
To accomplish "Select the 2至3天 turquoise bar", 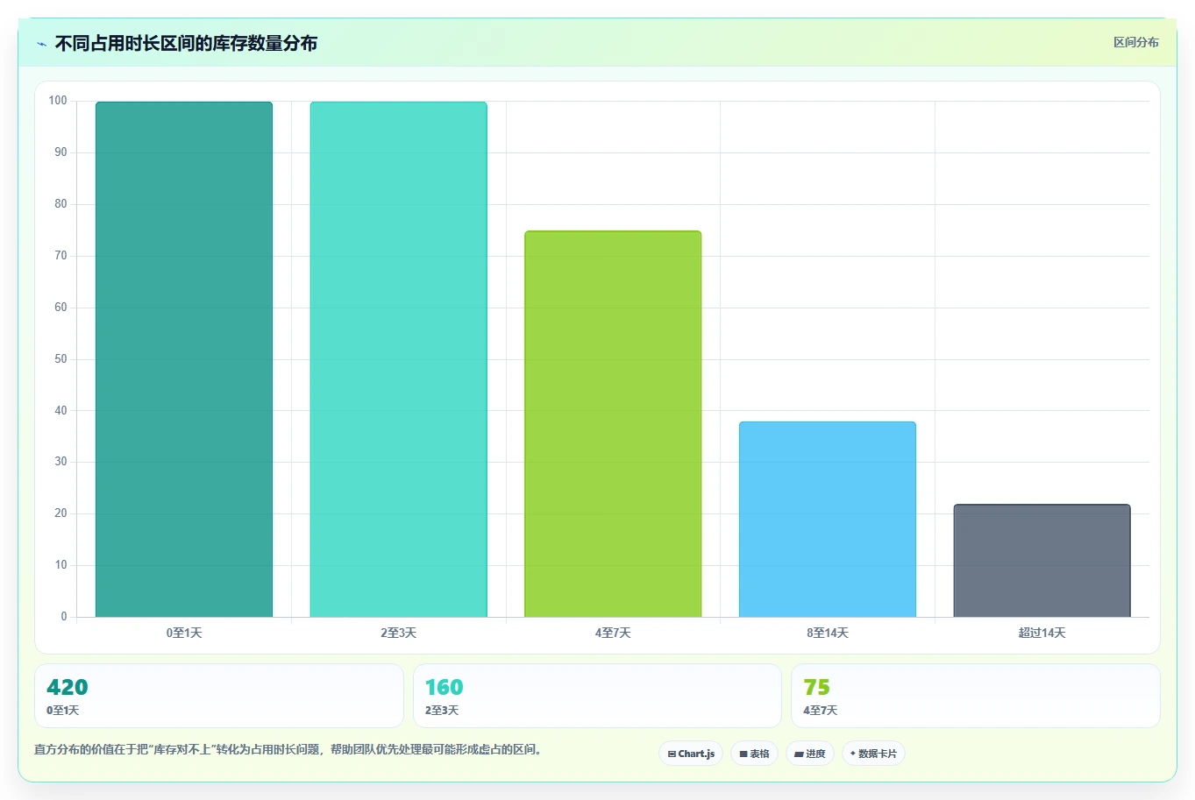I will coord(398,359).
